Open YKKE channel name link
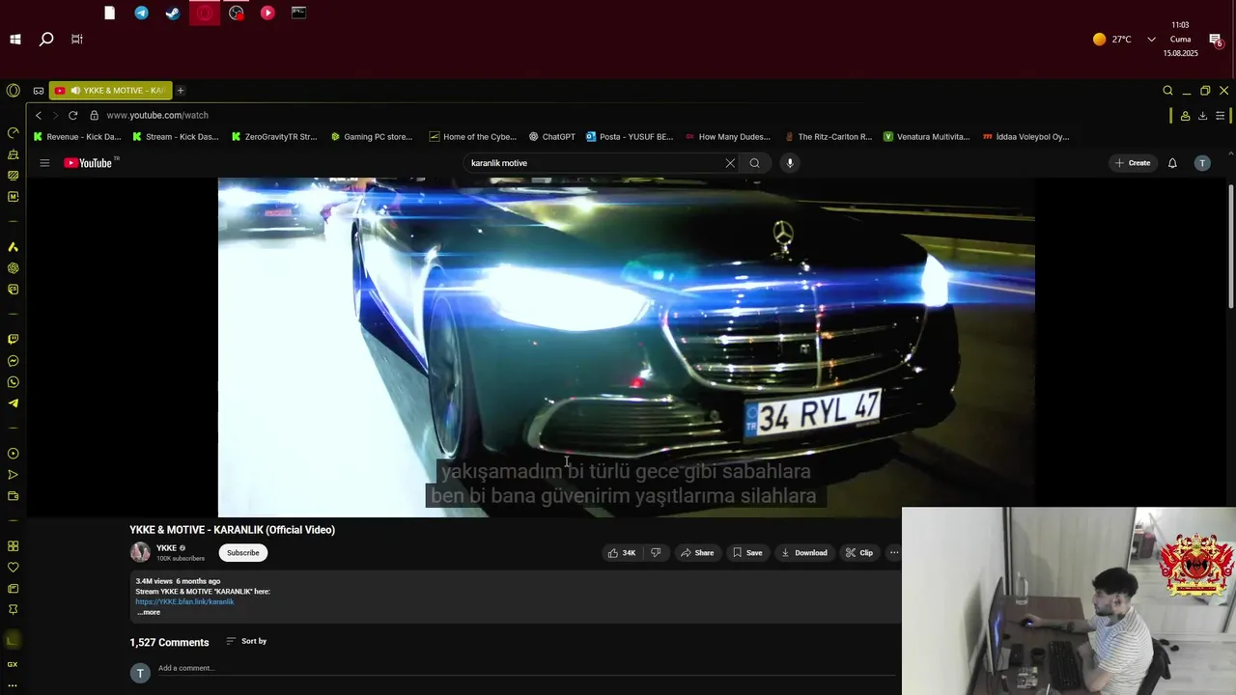The image size is (1236, 695). pyautogui.click(x=167, y=548)
